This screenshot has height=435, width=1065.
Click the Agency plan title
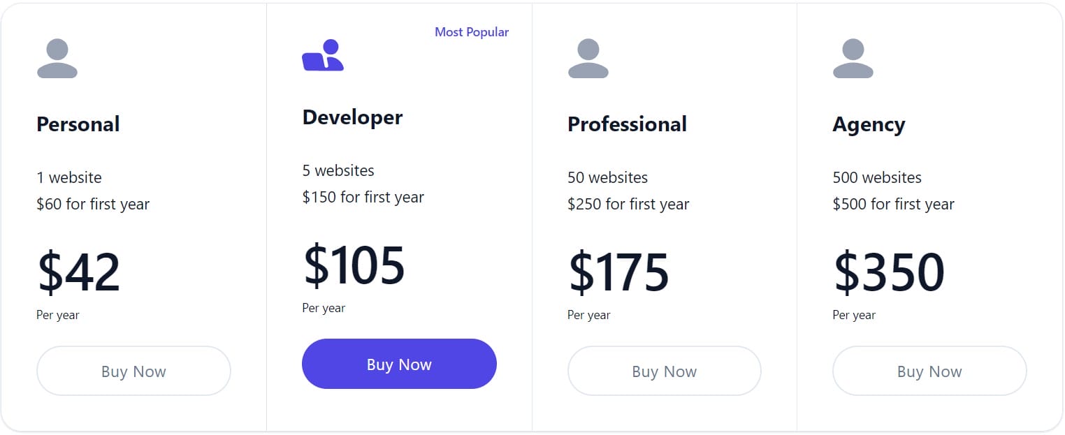pos(869,124)
